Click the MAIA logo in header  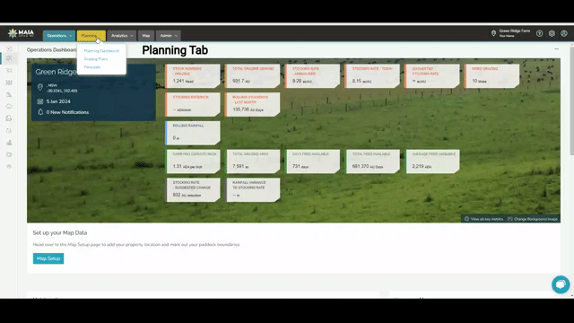pyautogui.click(x=21, y=33)
